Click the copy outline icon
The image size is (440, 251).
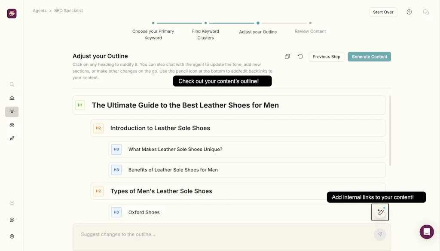point(287,57)
